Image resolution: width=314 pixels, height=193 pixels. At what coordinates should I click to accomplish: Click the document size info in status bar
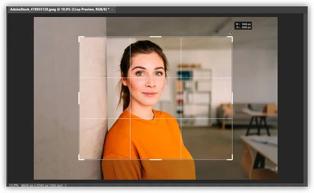click(41, 185)
